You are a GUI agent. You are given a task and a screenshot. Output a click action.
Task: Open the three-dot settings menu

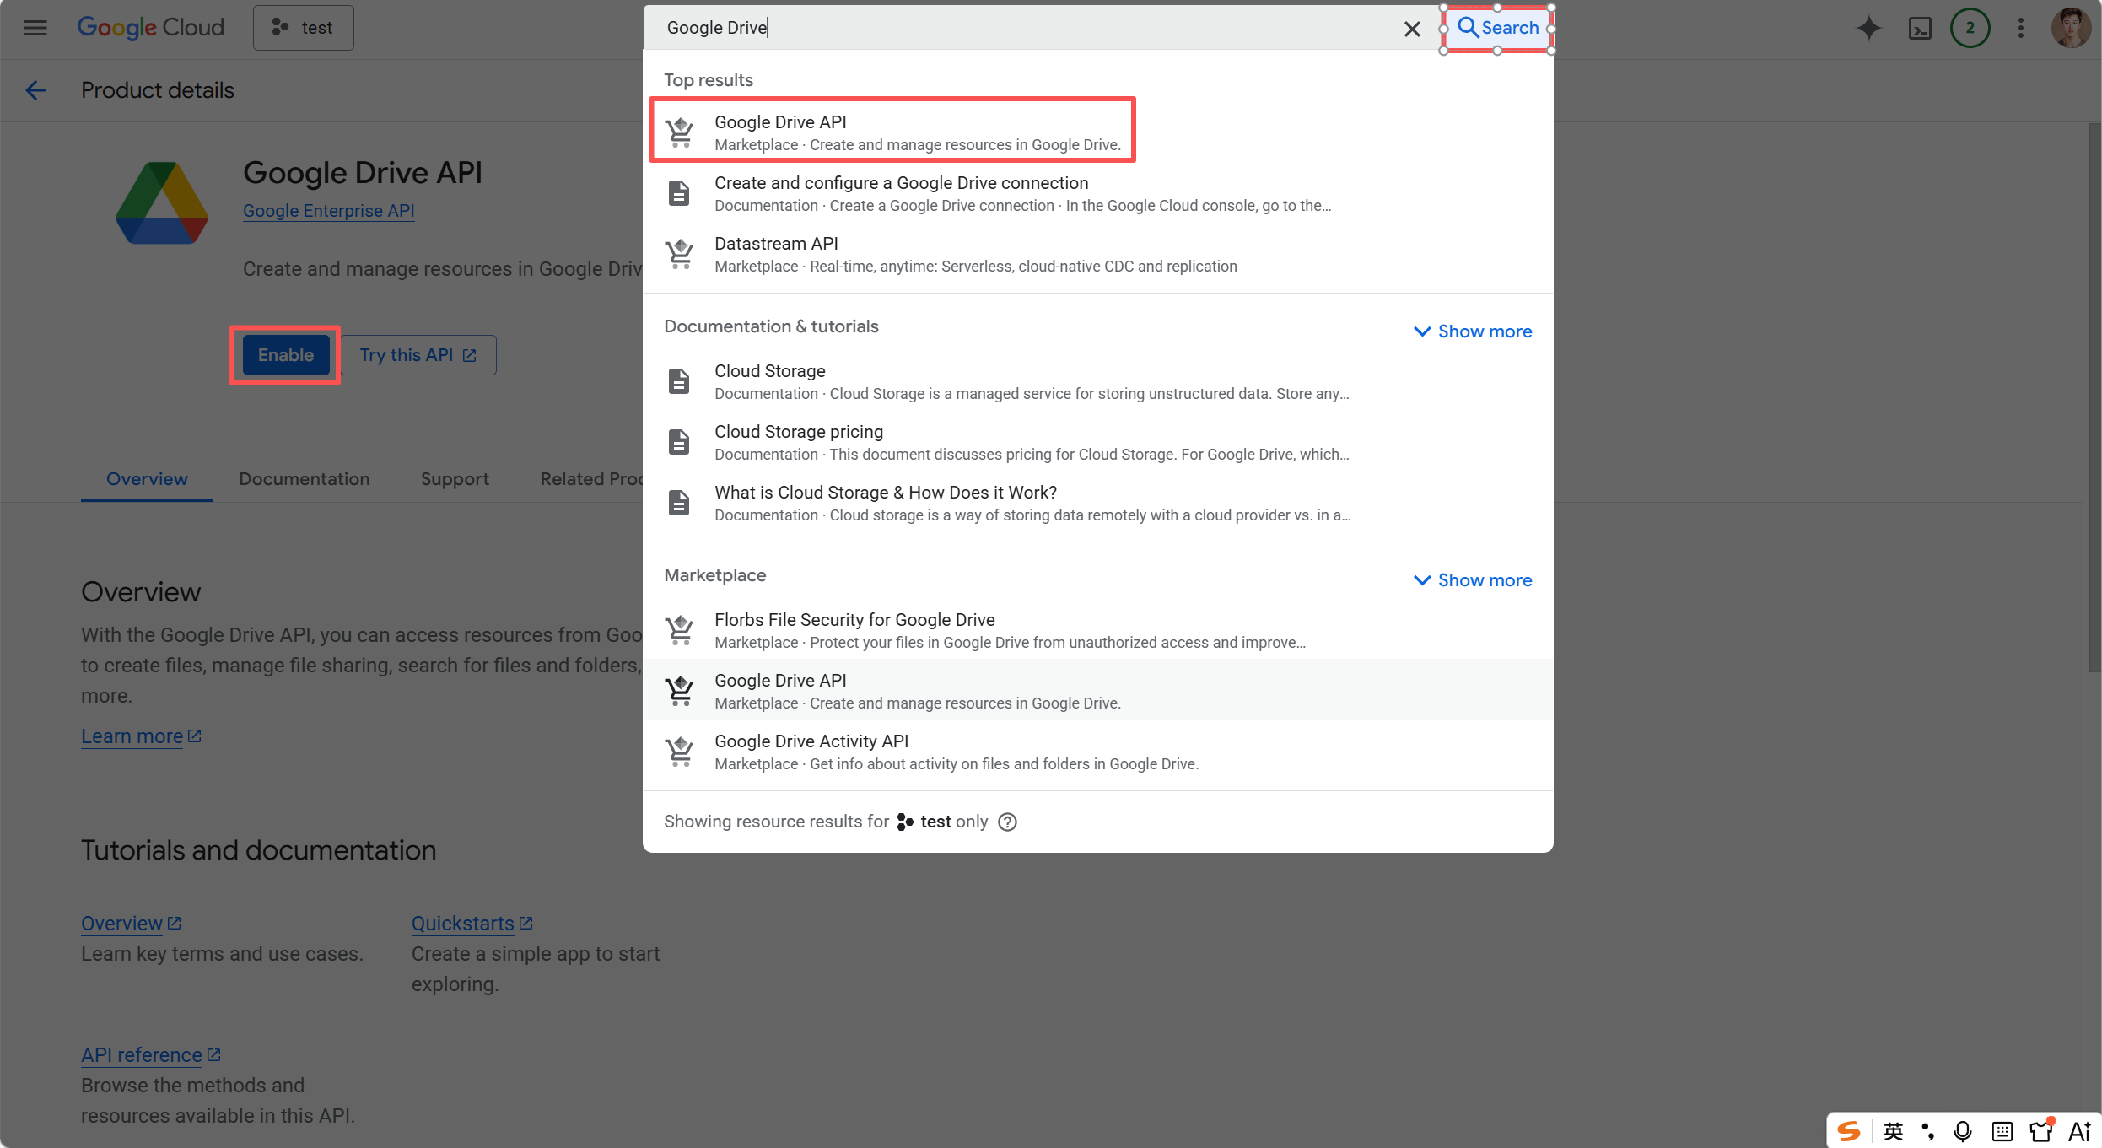coord(2020,28)
